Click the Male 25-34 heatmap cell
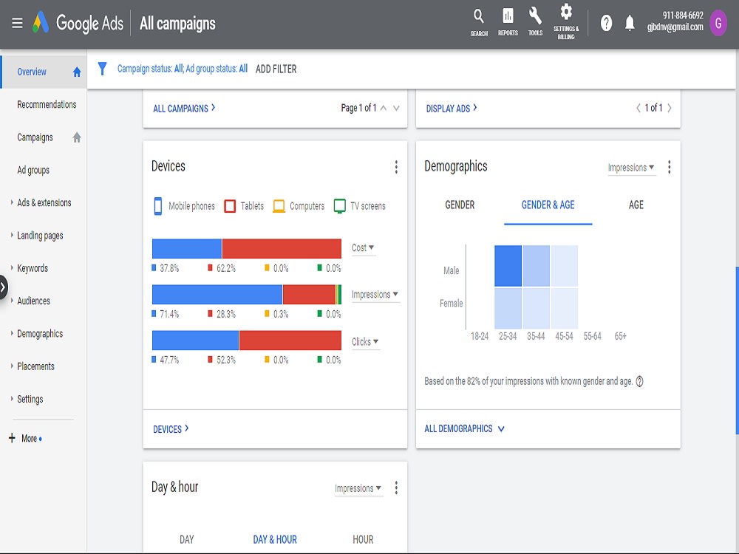The image size is (739, 554). coord(508,266)
